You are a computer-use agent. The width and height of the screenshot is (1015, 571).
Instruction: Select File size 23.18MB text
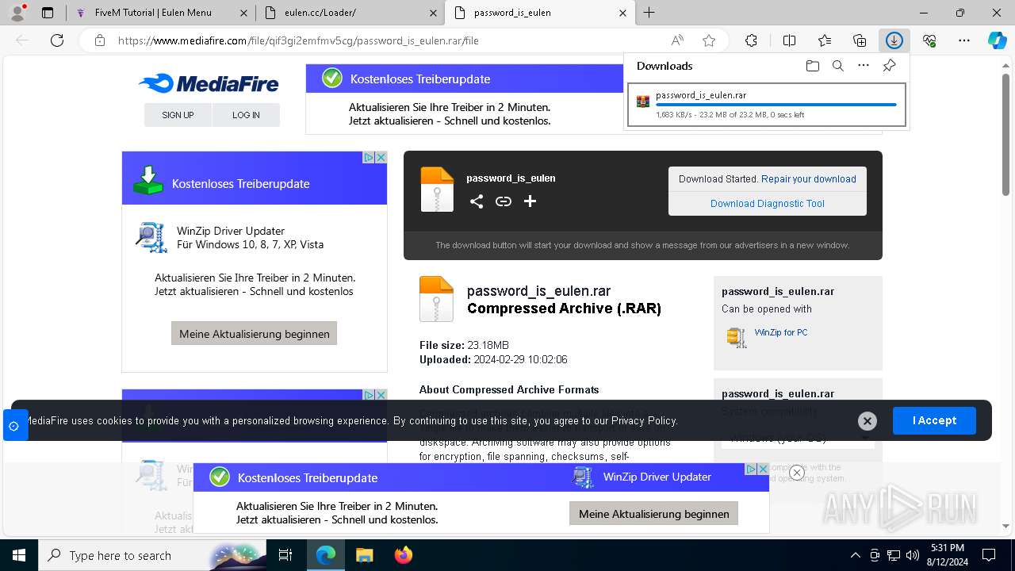point(464,346)
